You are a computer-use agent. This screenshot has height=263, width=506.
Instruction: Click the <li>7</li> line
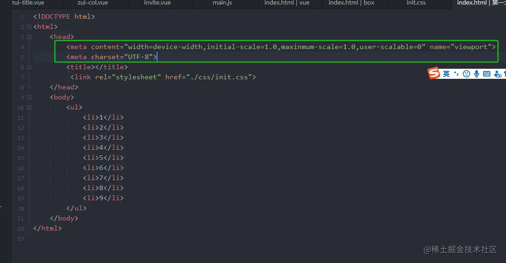[x=103, y=178]
